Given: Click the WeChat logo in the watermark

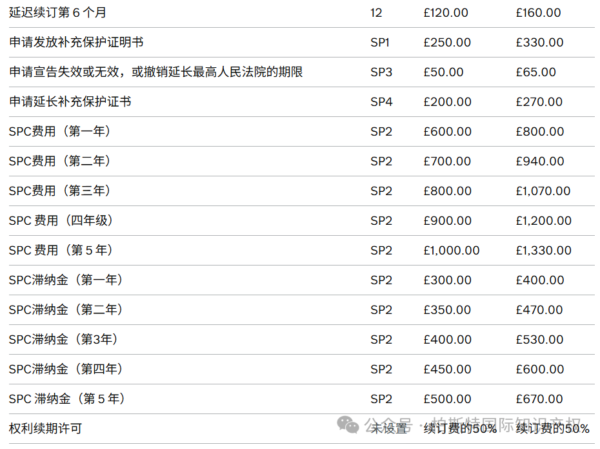Looking at the screenshot, I should [x=349, y=424].
